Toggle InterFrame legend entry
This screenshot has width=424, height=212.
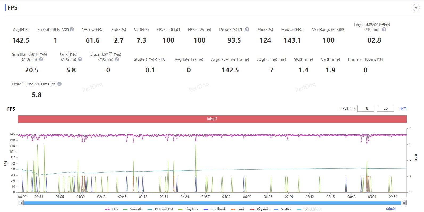(x=309, y=209)
